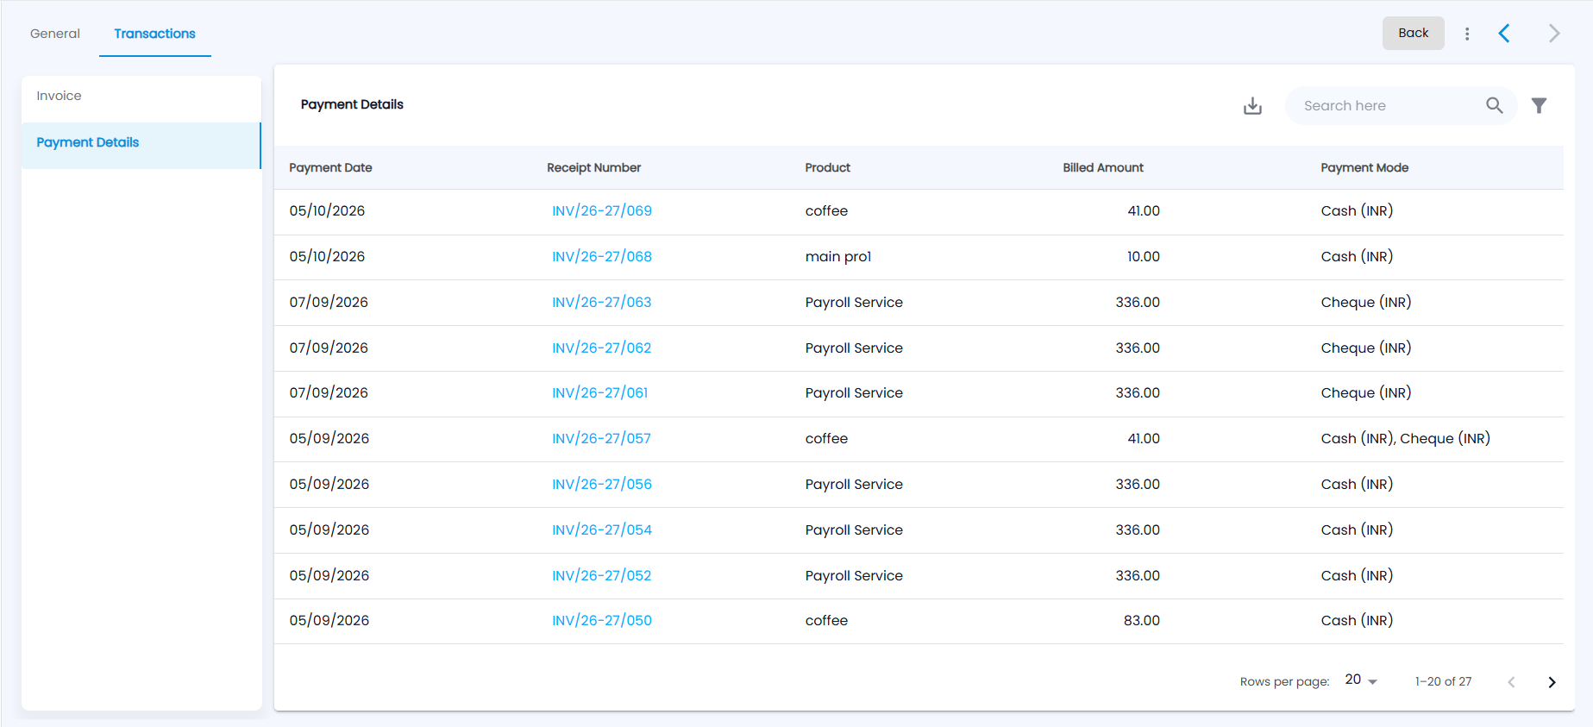The width and height of the screenshot is (1593, 727).
Task: Select the Transactions tab
Action: 155,34
